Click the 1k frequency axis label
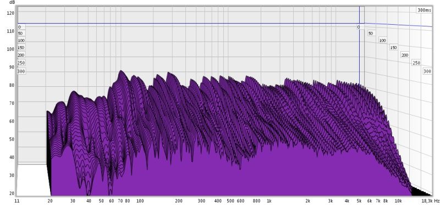Viewport: 440px width, 205px height. pyautogui.click(x=269, y=201)
